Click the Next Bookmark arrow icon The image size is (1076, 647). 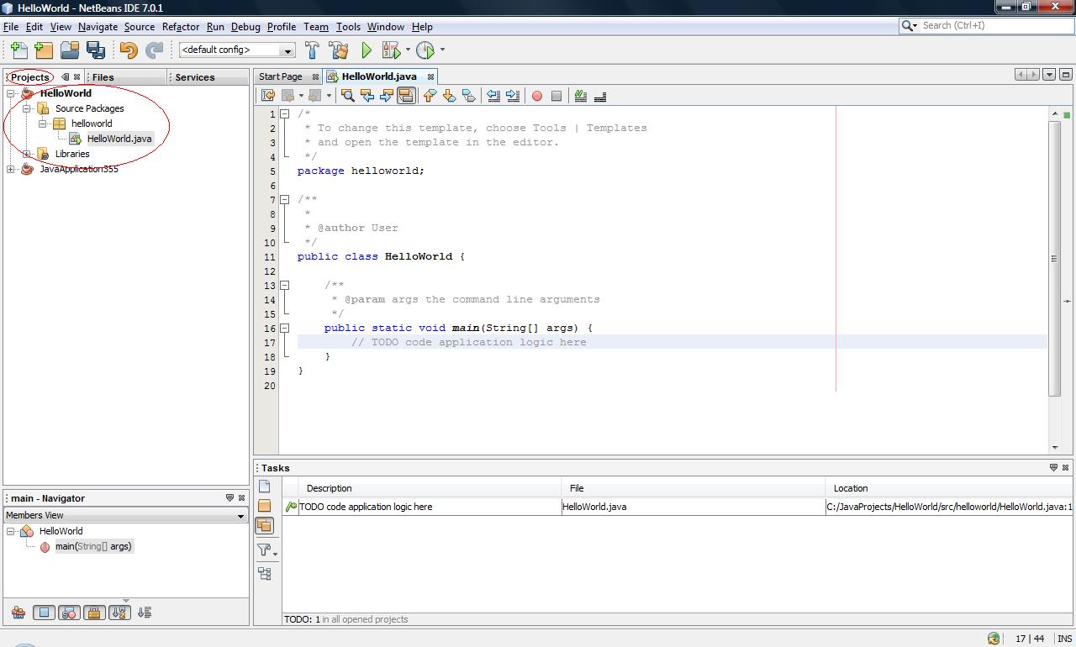pyautogui.click(x=449, y=95)
